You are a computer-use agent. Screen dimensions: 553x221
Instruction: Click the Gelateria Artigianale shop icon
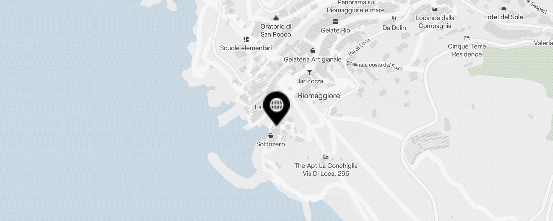tap(313, 51)
